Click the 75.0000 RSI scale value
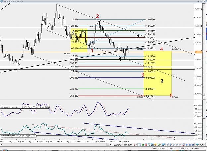 pos(199,124)
